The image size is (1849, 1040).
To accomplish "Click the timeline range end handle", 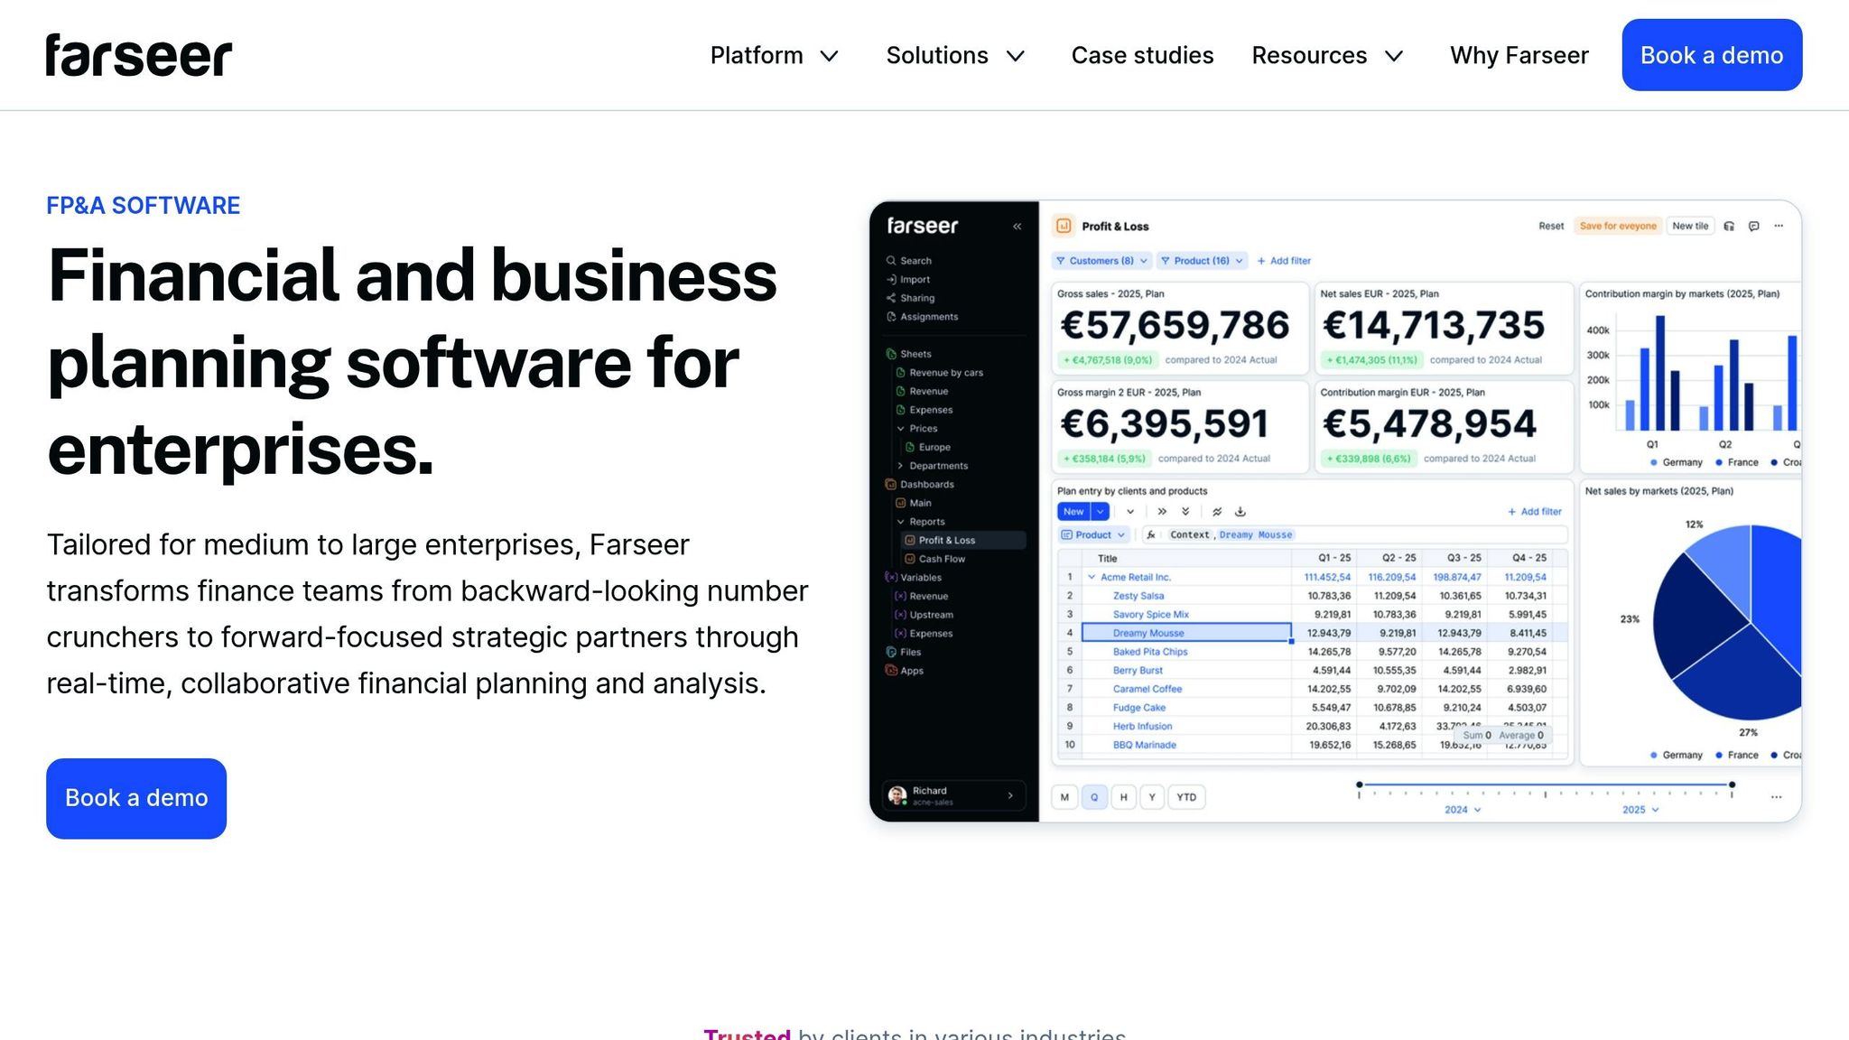I will click(x=1732, y=785).
